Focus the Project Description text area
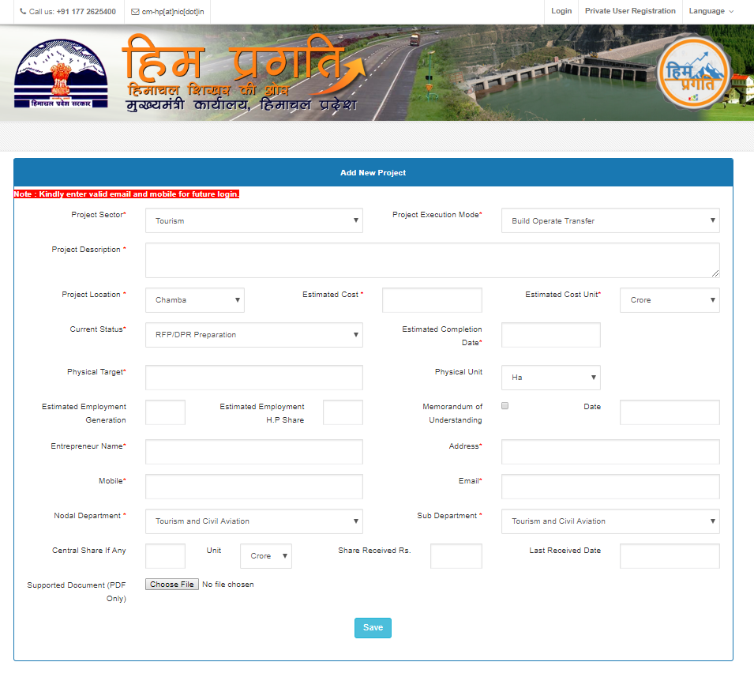 pos(432,260)
